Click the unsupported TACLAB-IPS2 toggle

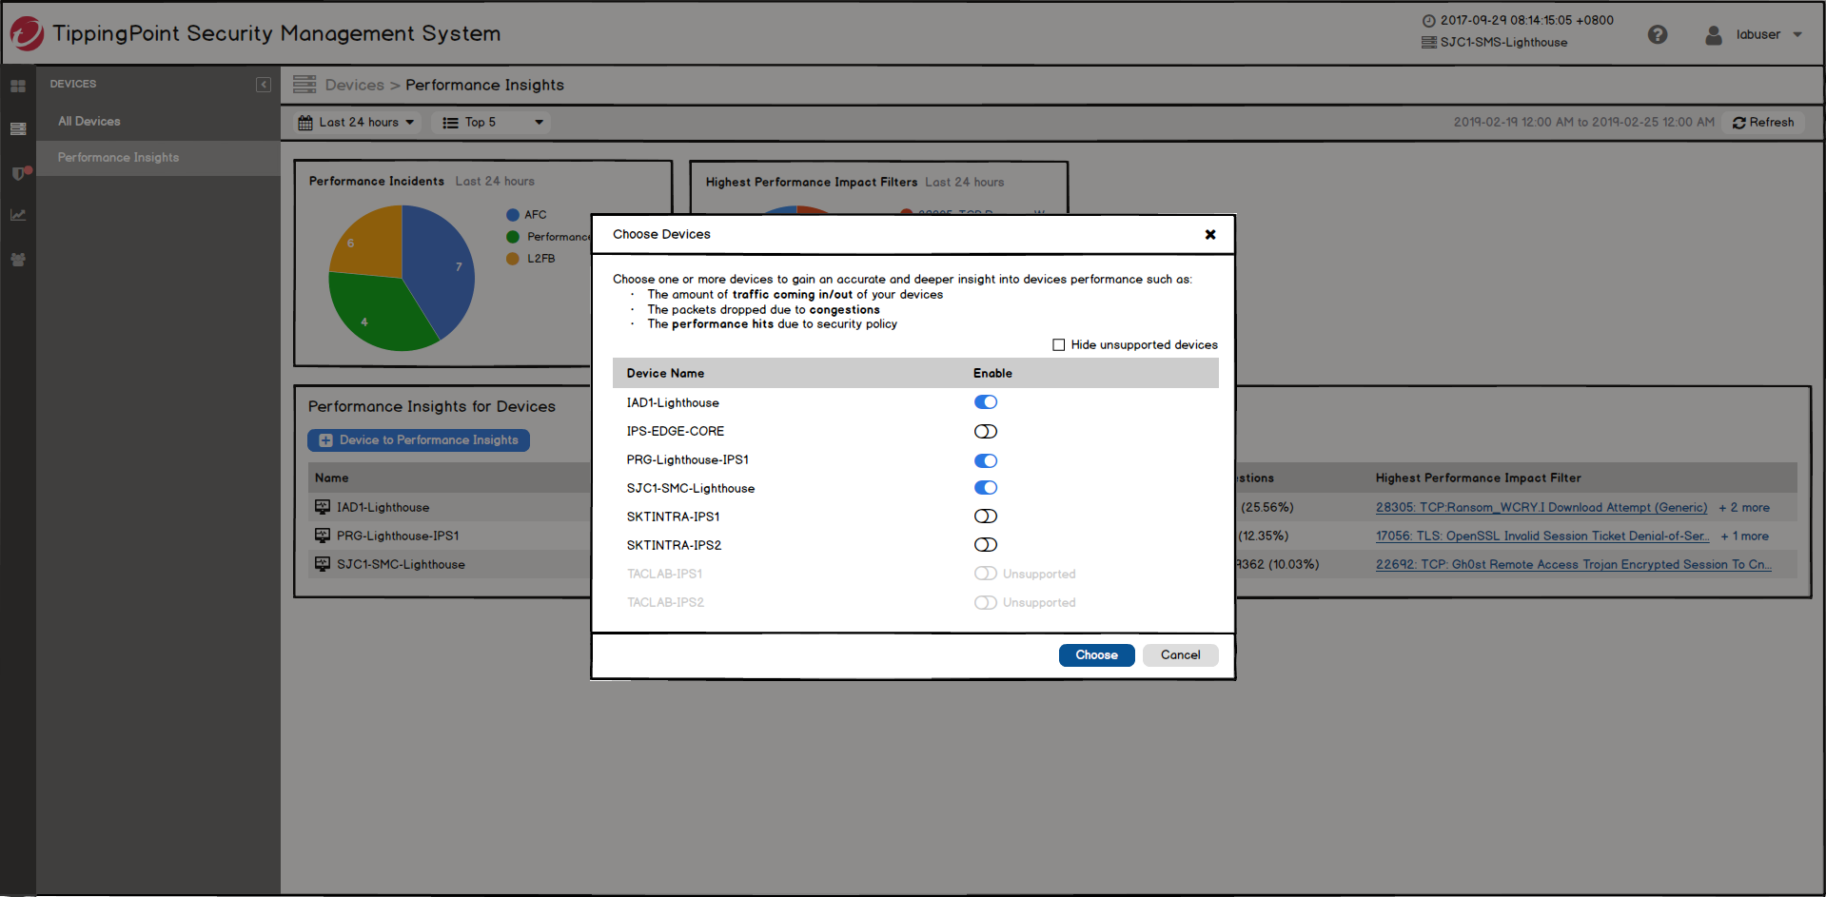(x=986, y=603)
